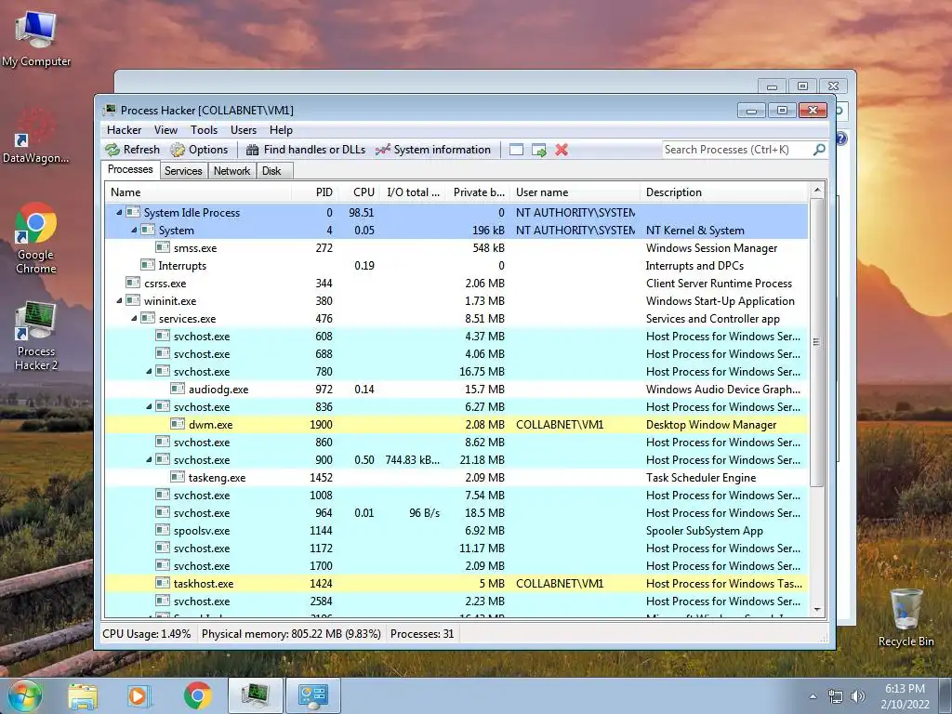Click the Physical memory status entry

(291, 634)
